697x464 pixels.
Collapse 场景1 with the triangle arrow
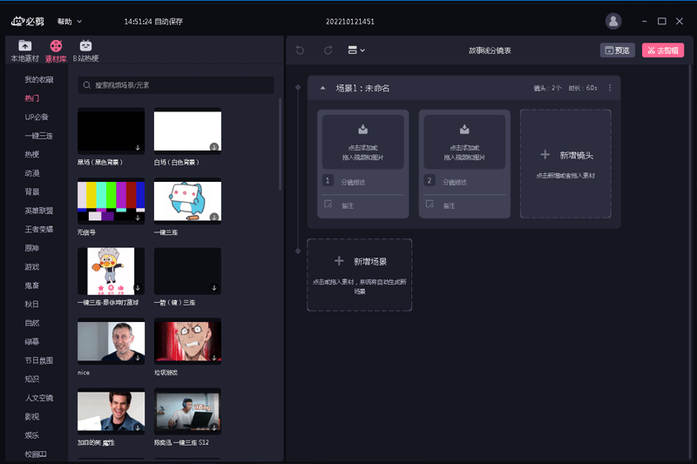coord(322,88)
